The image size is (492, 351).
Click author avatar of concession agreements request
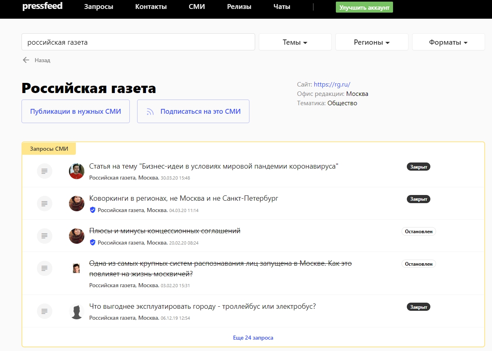(x=77, y=236)
